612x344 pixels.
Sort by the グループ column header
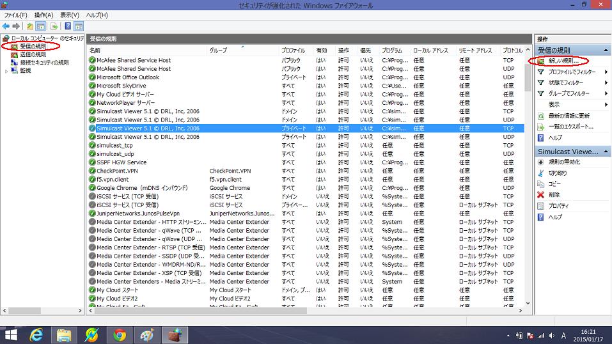coord(243,51)
